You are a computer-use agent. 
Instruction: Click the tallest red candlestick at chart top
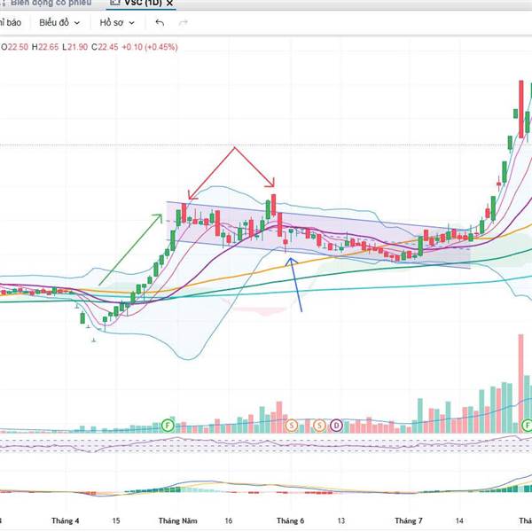(520, 108)
